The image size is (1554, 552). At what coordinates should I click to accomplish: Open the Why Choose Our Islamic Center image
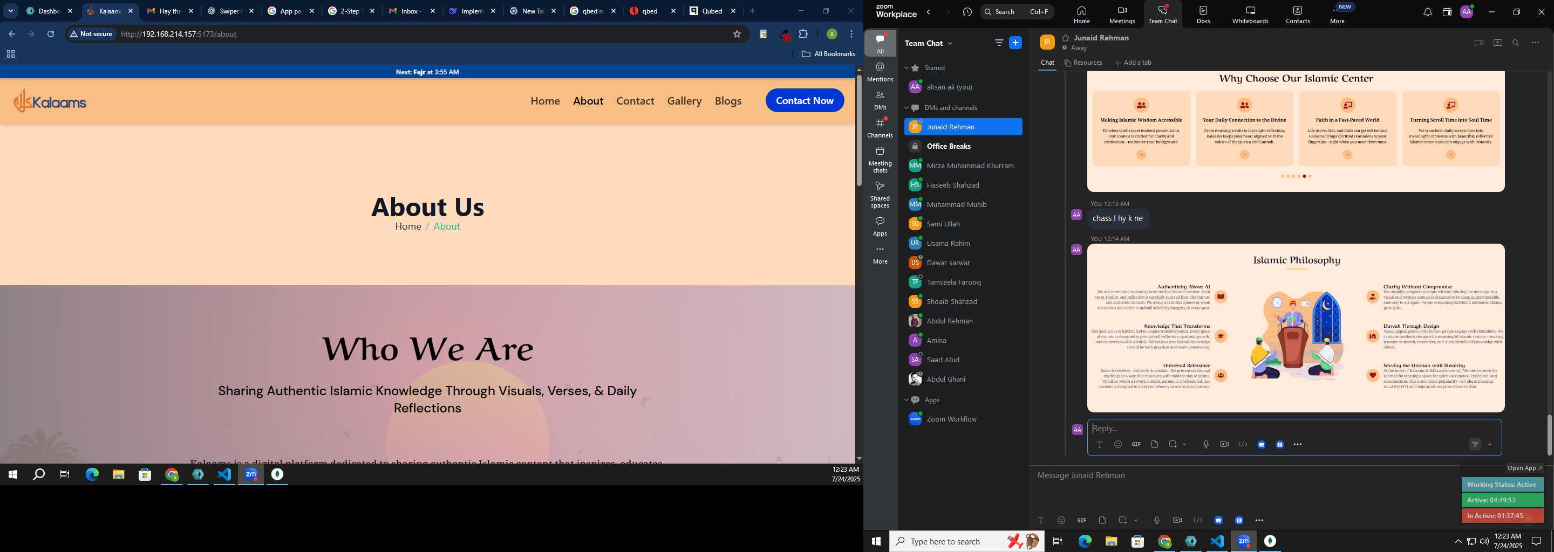point(1296,132)
